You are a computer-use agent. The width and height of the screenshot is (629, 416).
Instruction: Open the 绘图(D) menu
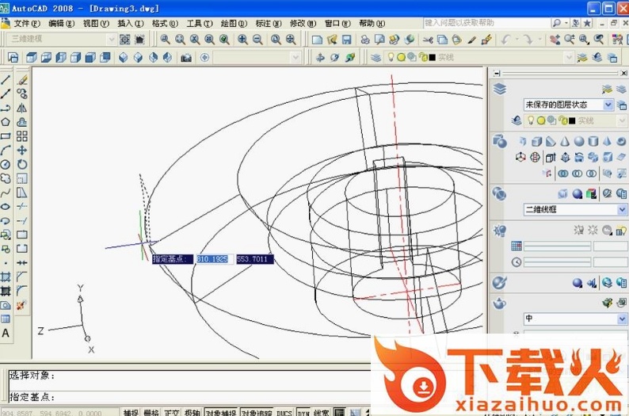click(234, 23)
